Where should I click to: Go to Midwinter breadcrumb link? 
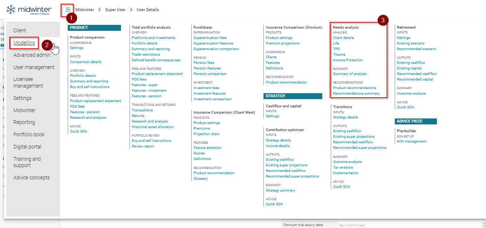coord(85,10)
